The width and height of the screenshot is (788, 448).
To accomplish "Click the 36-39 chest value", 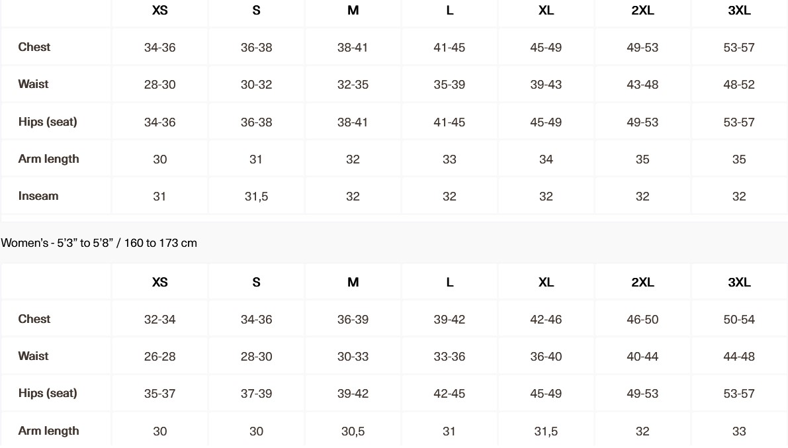I will tap(353, 320).
